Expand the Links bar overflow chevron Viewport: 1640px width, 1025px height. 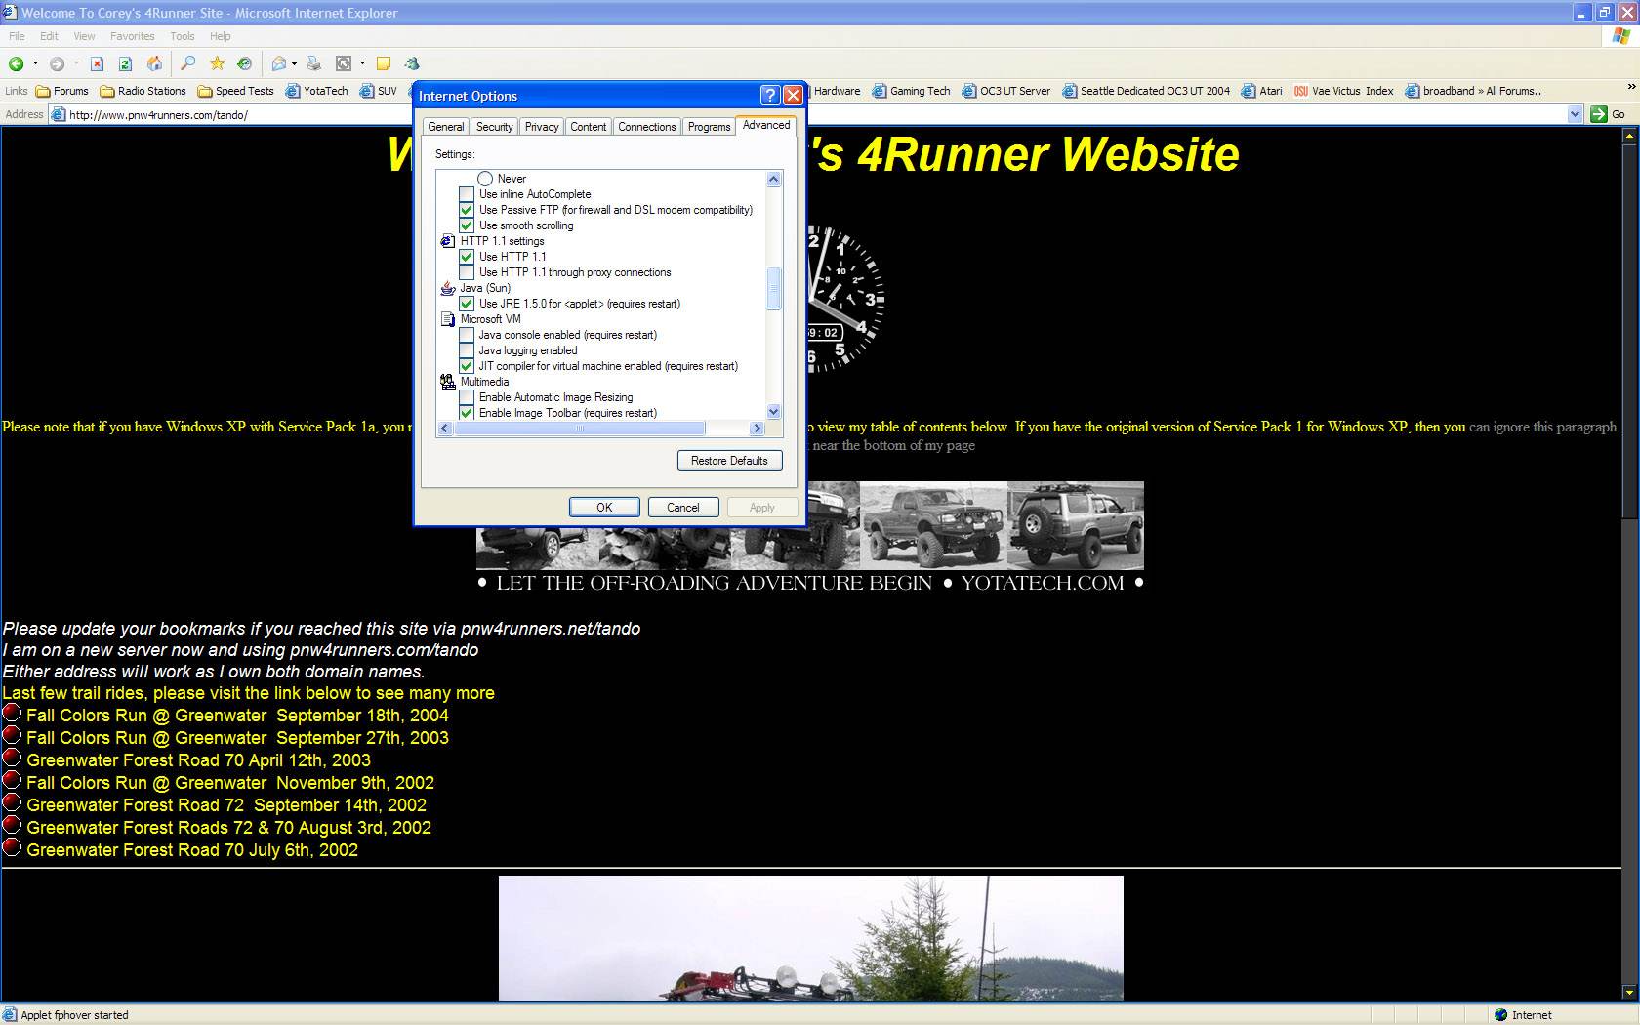[x=1631, y=88]
